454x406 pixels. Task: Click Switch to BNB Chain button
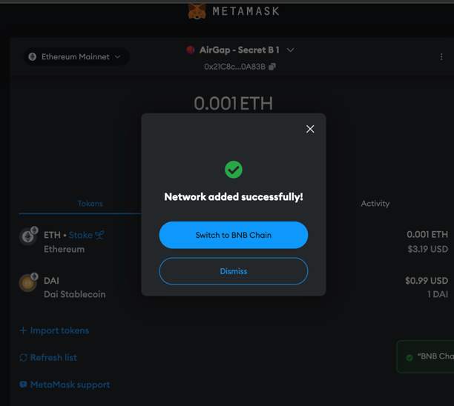234,235
